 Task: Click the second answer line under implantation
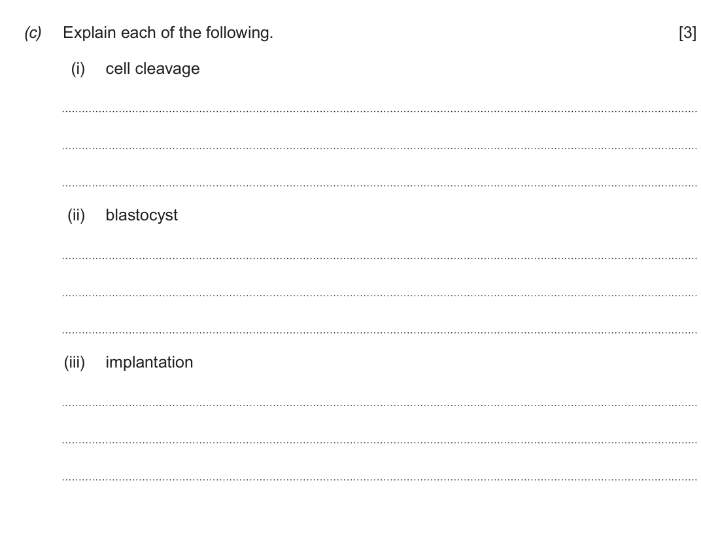(379, 442)
